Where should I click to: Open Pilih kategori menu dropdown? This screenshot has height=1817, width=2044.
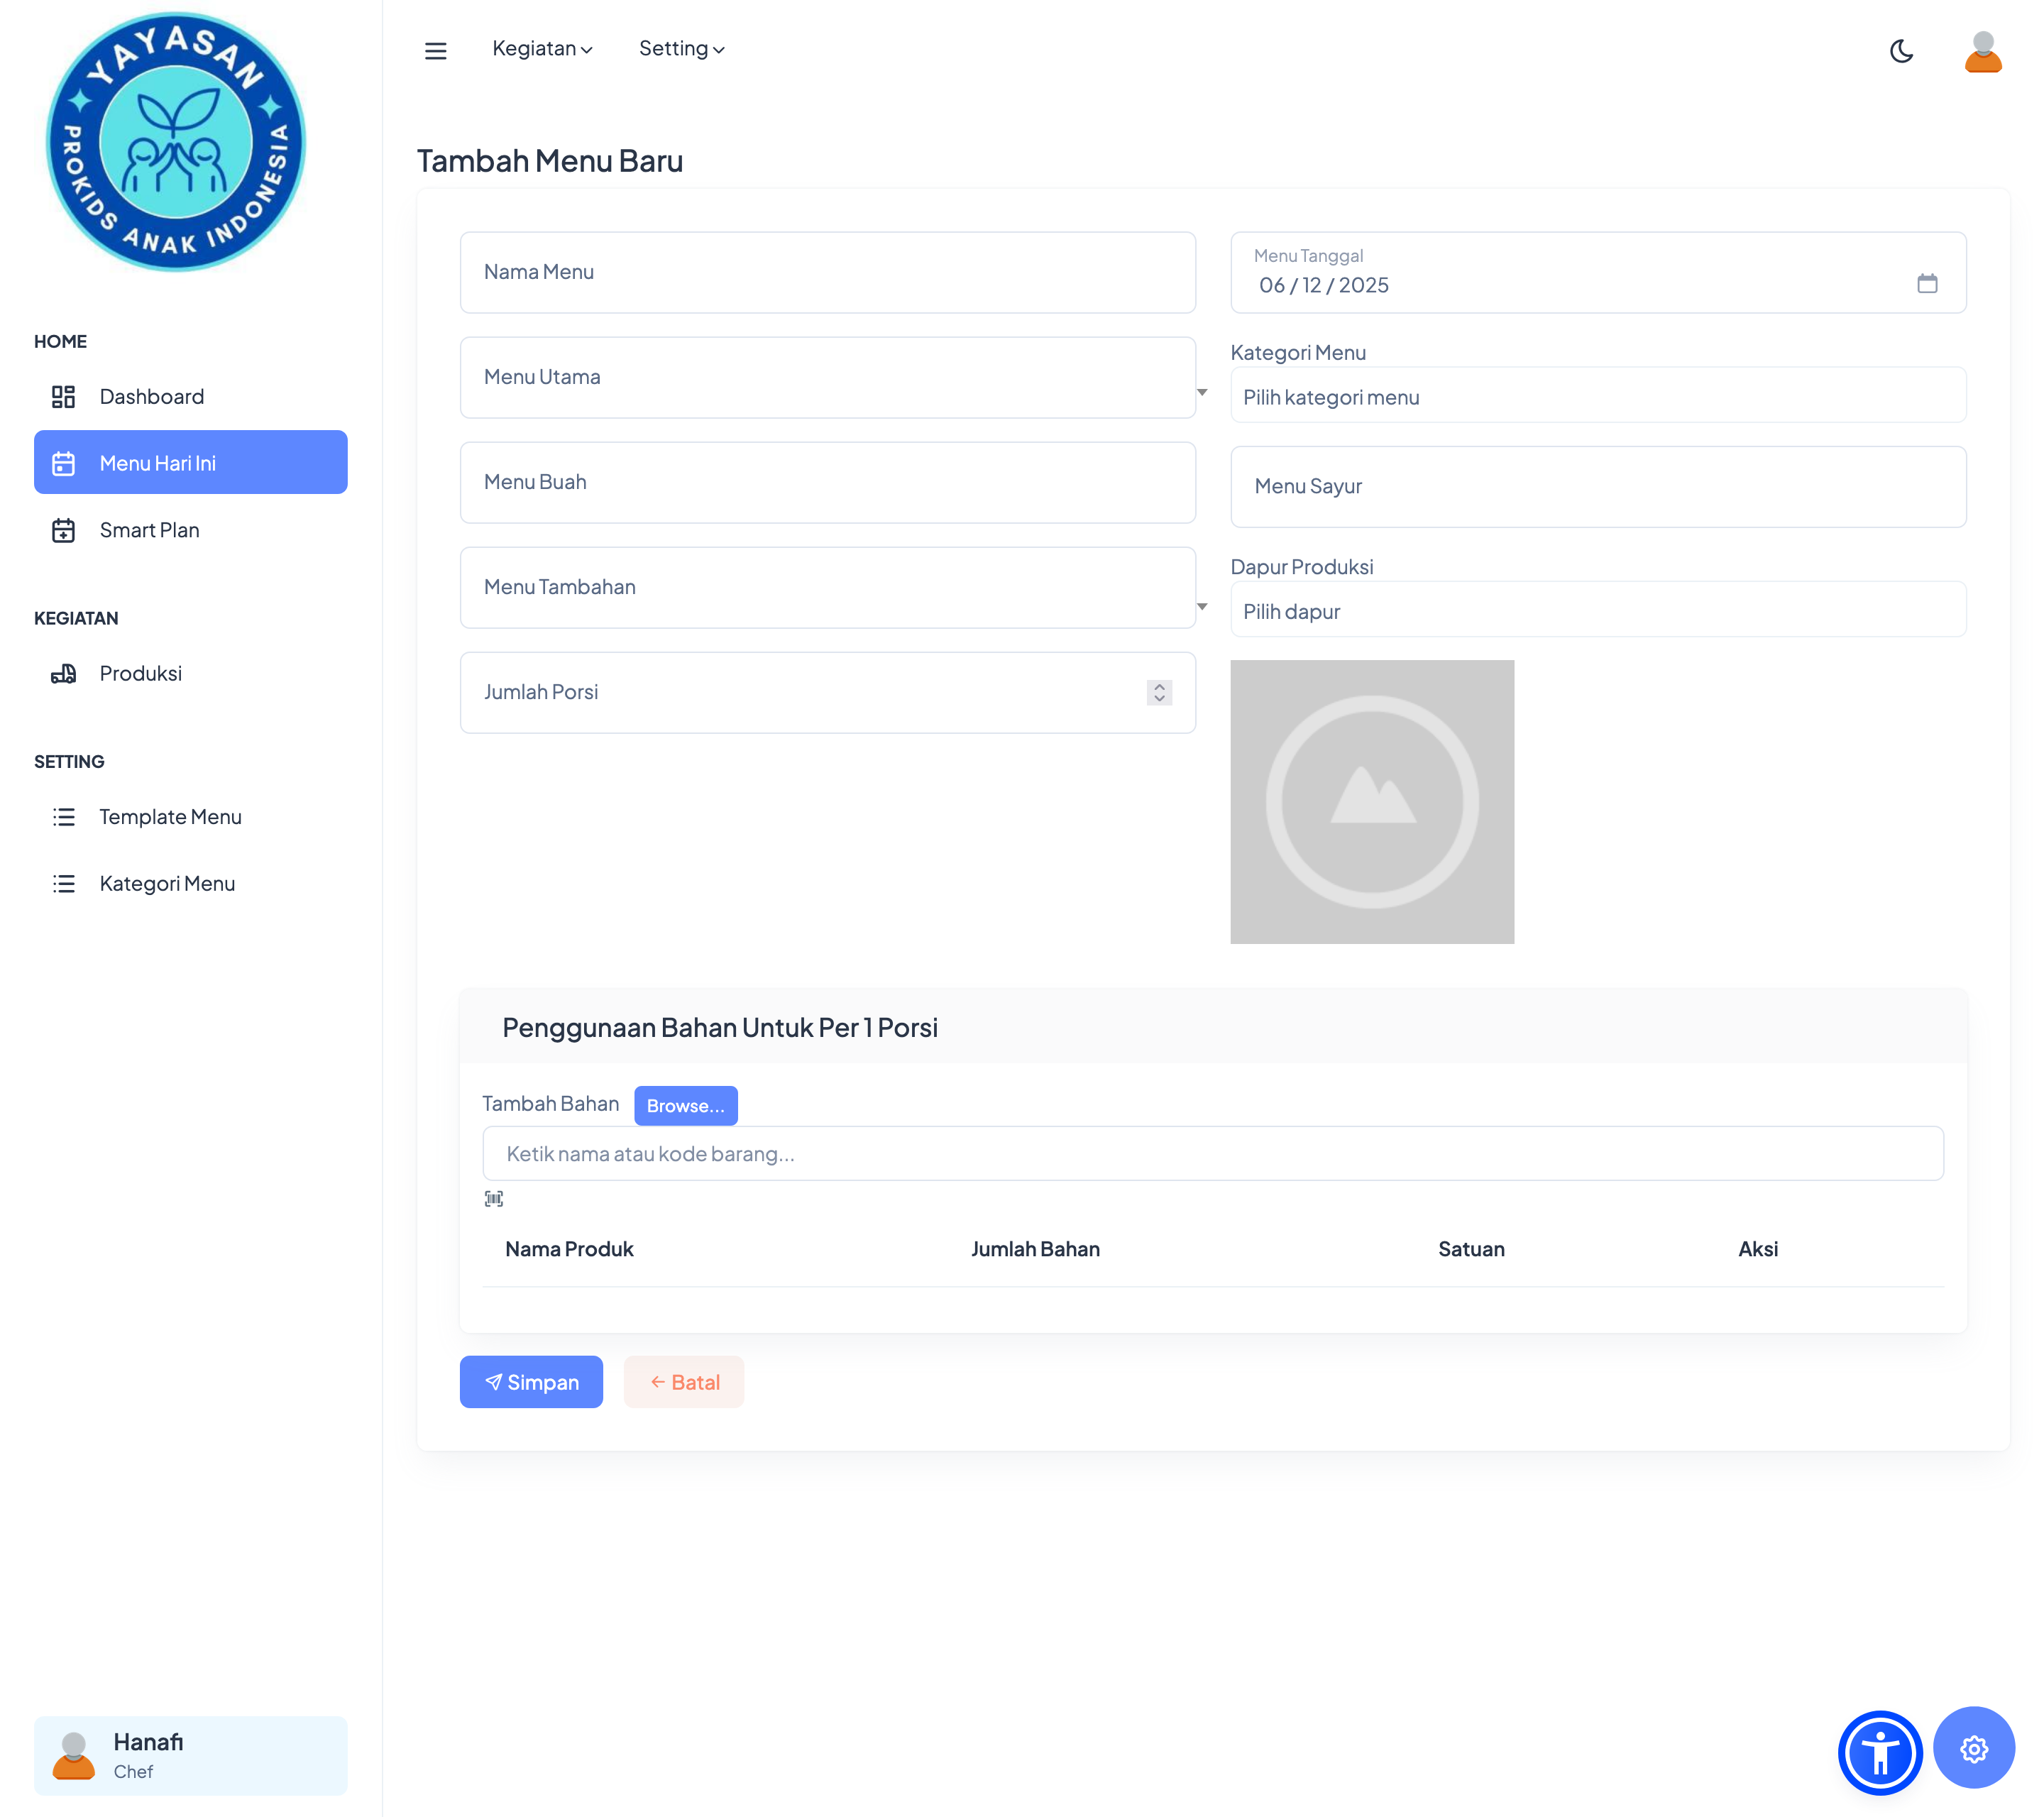pyautogui.click(x=1597, y=397)
